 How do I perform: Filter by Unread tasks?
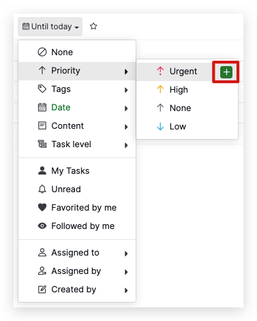click(77, 189)
